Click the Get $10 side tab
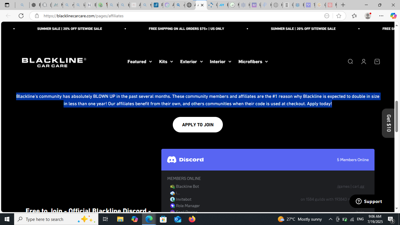The image size is (400, 225). (389, 123)
